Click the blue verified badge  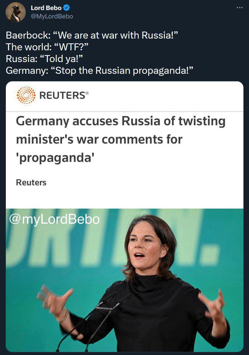(x=67, y=8)
